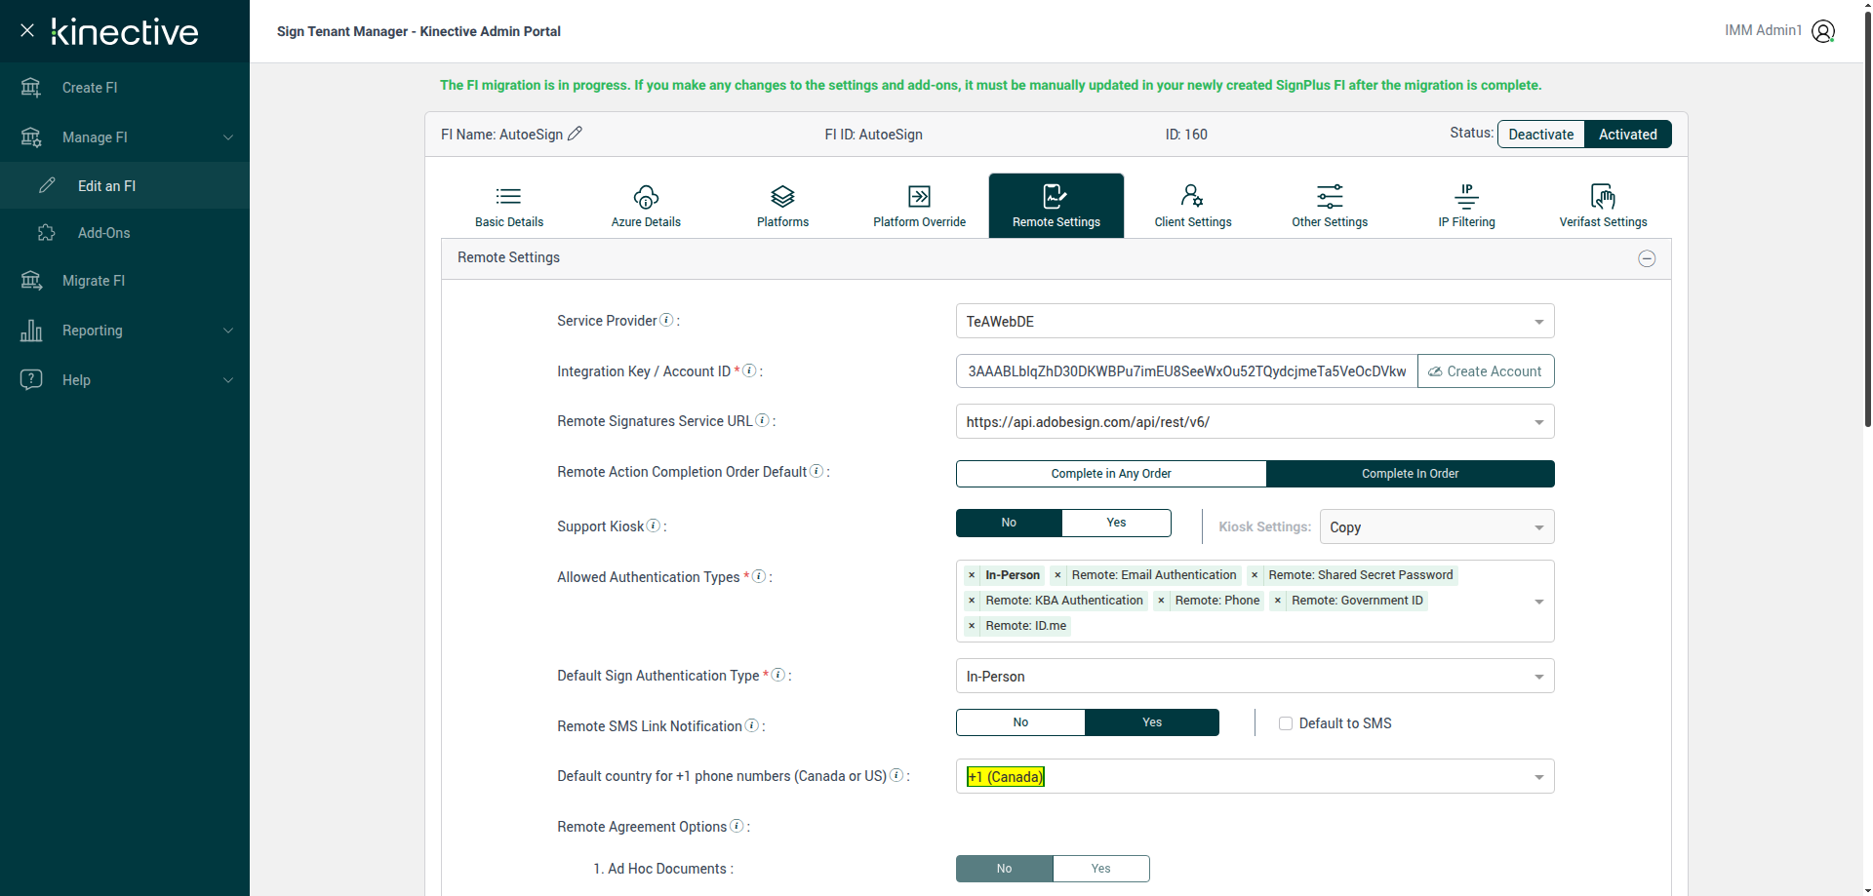This screenshot has width=1873, height=896.
Task: Set Ad Hoc Documents to Yes
Action: [x=1100, y=869]
